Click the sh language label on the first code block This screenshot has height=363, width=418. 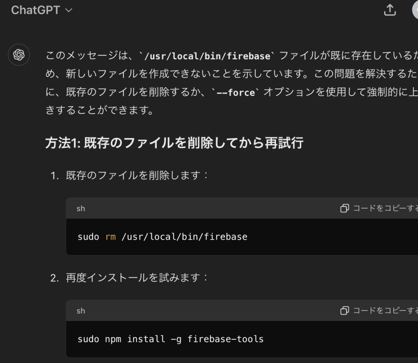click(81, 208)
